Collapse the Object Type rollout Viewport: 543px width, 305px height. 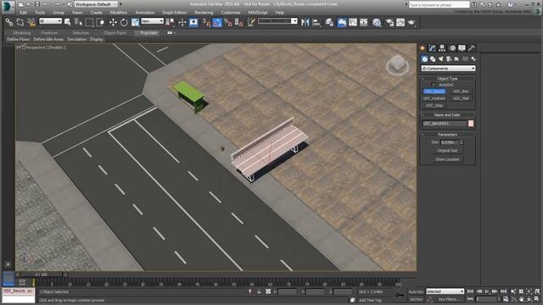(447, 79)
